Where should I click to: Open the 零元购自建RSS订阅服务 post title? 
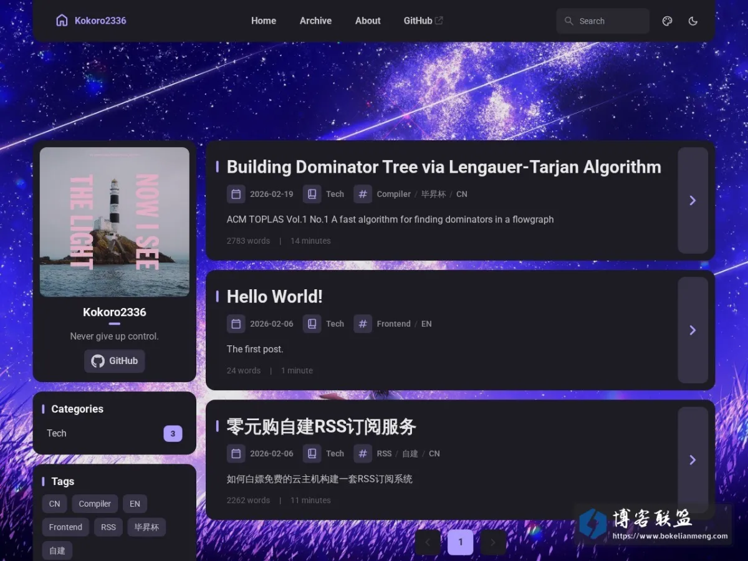coord(321,427)
